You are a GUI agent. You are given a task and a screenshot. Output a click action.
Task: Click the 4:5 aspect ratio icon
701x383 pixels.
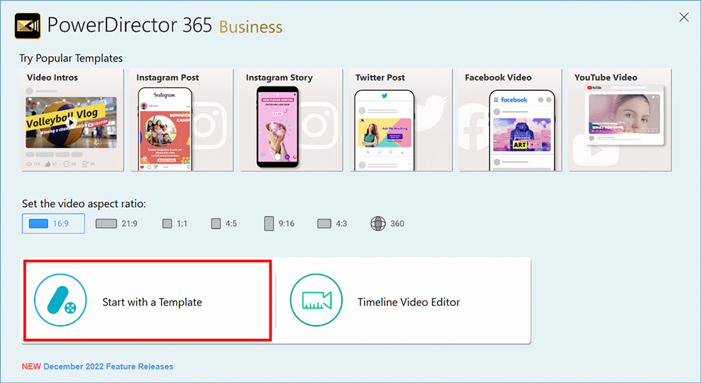pyautogui.click(x=216, y=224)
